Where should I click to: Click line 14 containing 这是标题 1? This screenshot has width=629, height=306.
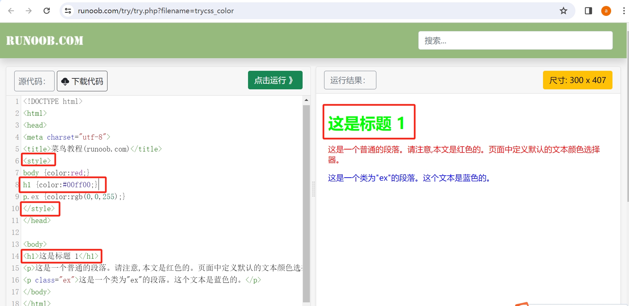(61, 256)
